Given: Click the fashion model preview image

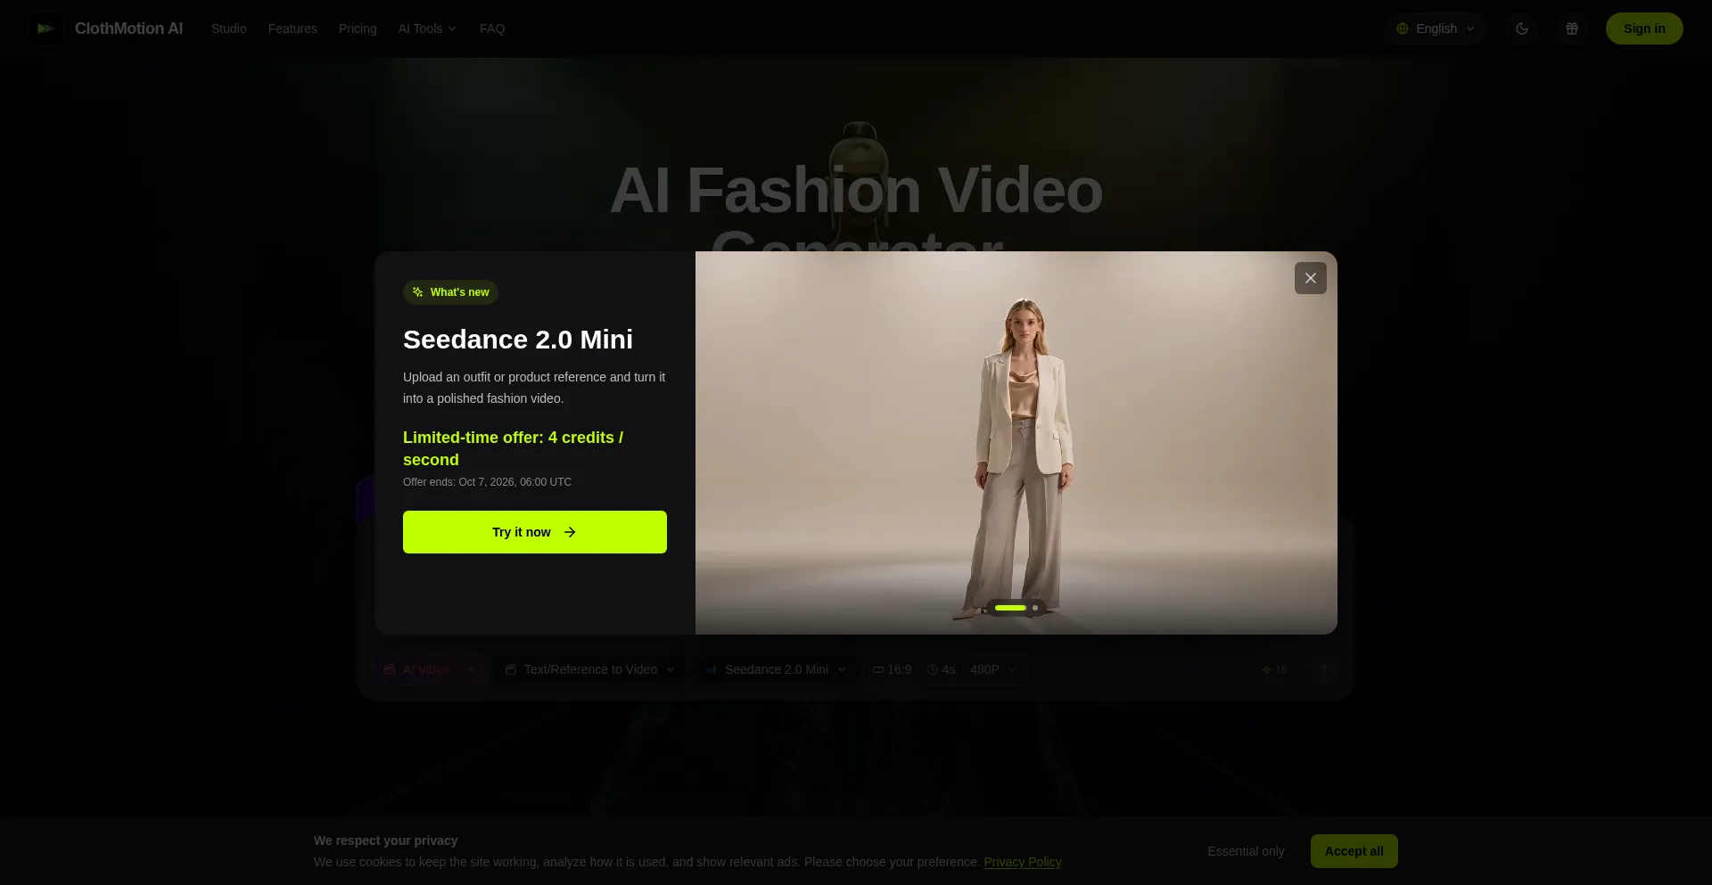Looking at the screenshot, I should pos(1017,443).
